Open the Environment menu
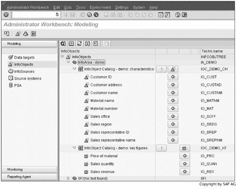Viewport: 236px width, 190px height. coord(100,8)
